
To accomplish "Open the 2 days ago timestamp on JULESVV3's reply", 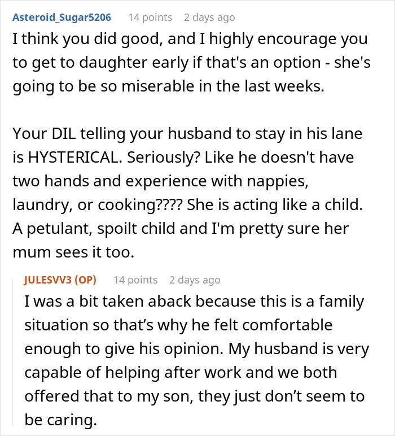I will (195, 280).
